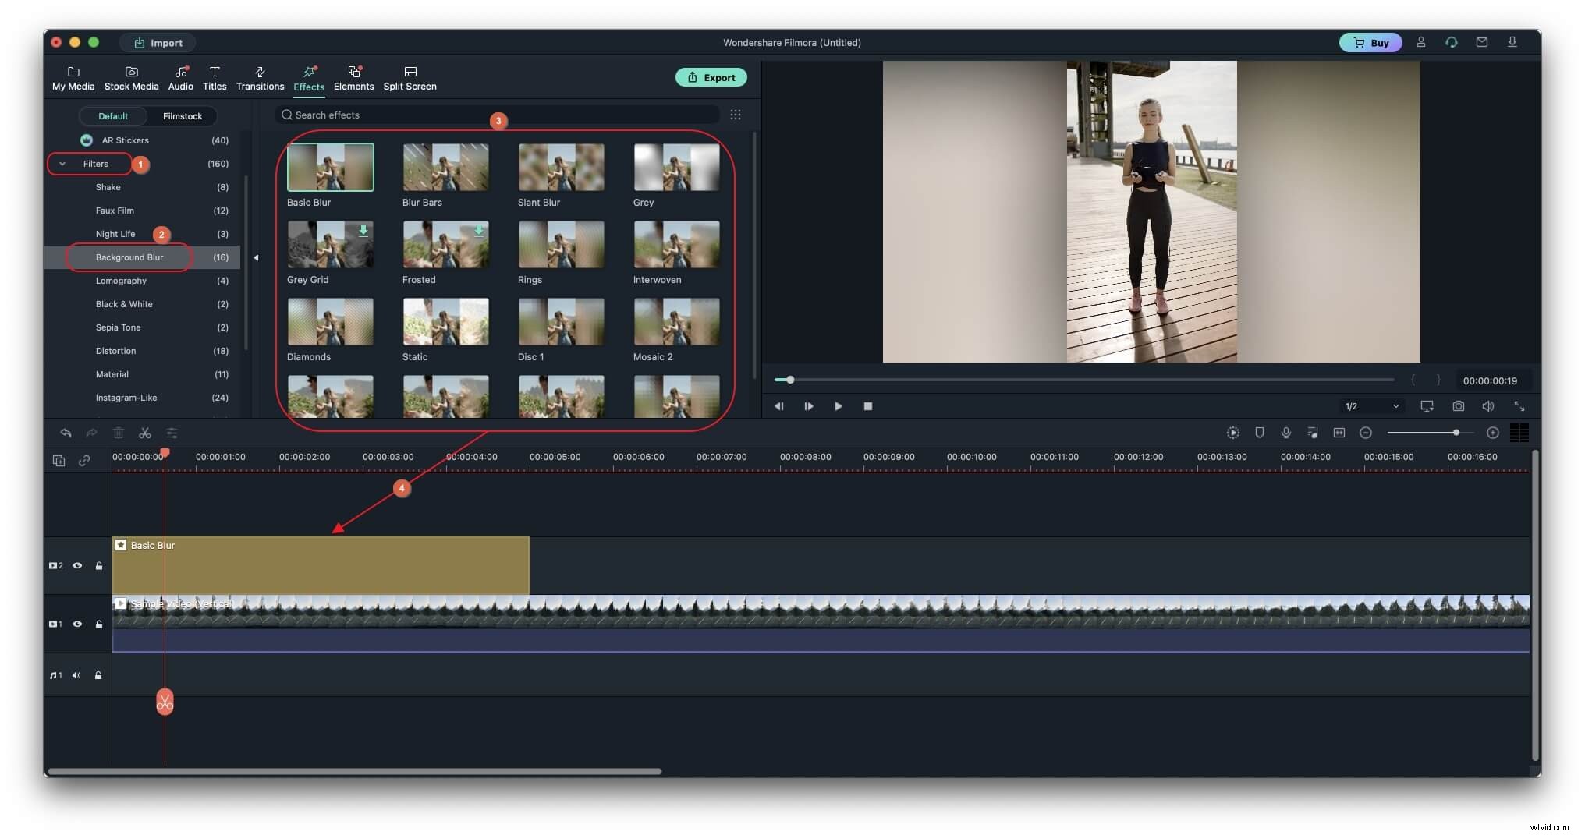The image size is (1585, 835).
Task: Switch to the Filmstock tab
Action: pos(182,116)
